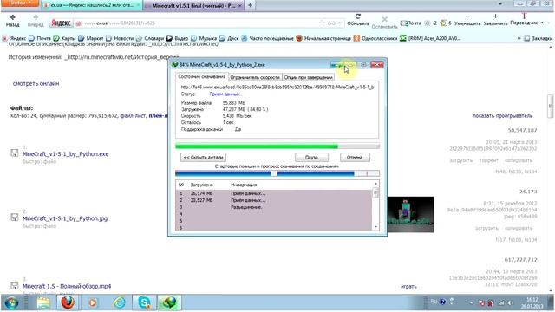Click the играть link
Screen dimensions: 555x312
click(408, 287)
